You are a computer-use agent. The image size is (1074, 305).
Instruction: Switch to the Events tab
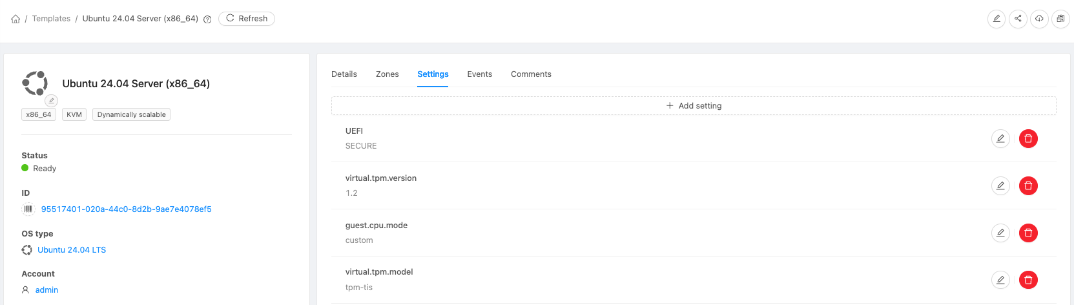(480, 74)
